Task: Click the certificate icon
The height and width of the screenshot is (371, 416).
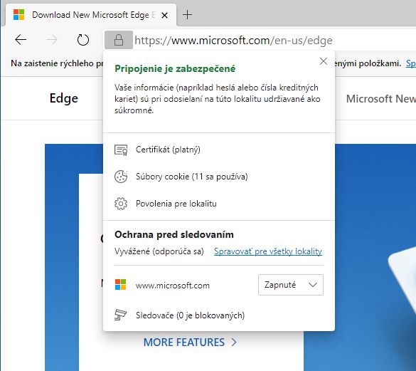Action: point(121,150)
